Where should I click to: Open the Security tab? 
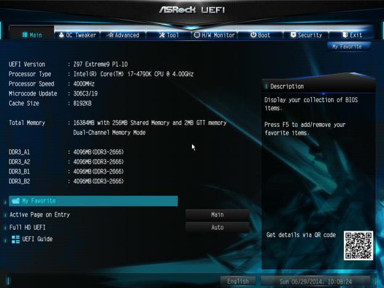point(306,35)
